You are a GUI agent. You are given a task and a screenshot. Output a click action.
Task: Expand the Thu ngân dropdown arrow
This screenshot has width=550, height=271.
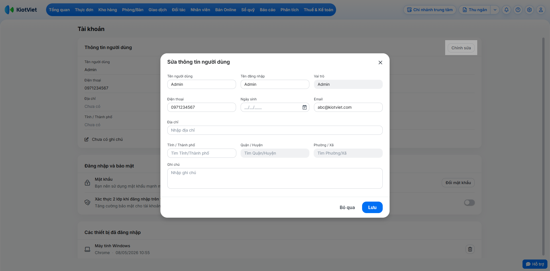point(495,10)
